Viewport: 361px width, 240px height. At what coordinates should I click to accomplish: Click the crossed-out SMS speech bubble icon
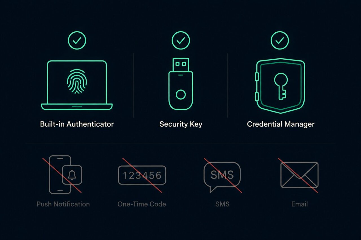coord(222,176)
